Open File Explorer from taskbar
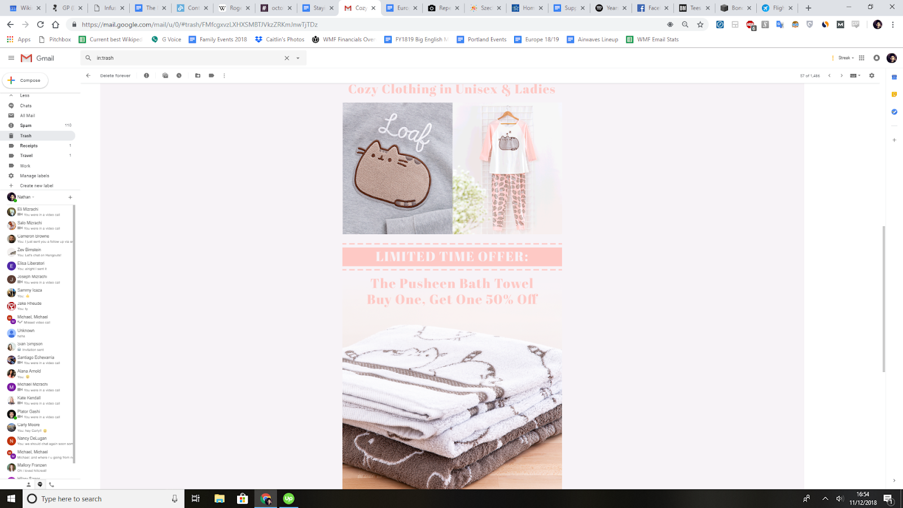Image resolution: width=903 pixels, height=508 pixels. tap(220, 498)
